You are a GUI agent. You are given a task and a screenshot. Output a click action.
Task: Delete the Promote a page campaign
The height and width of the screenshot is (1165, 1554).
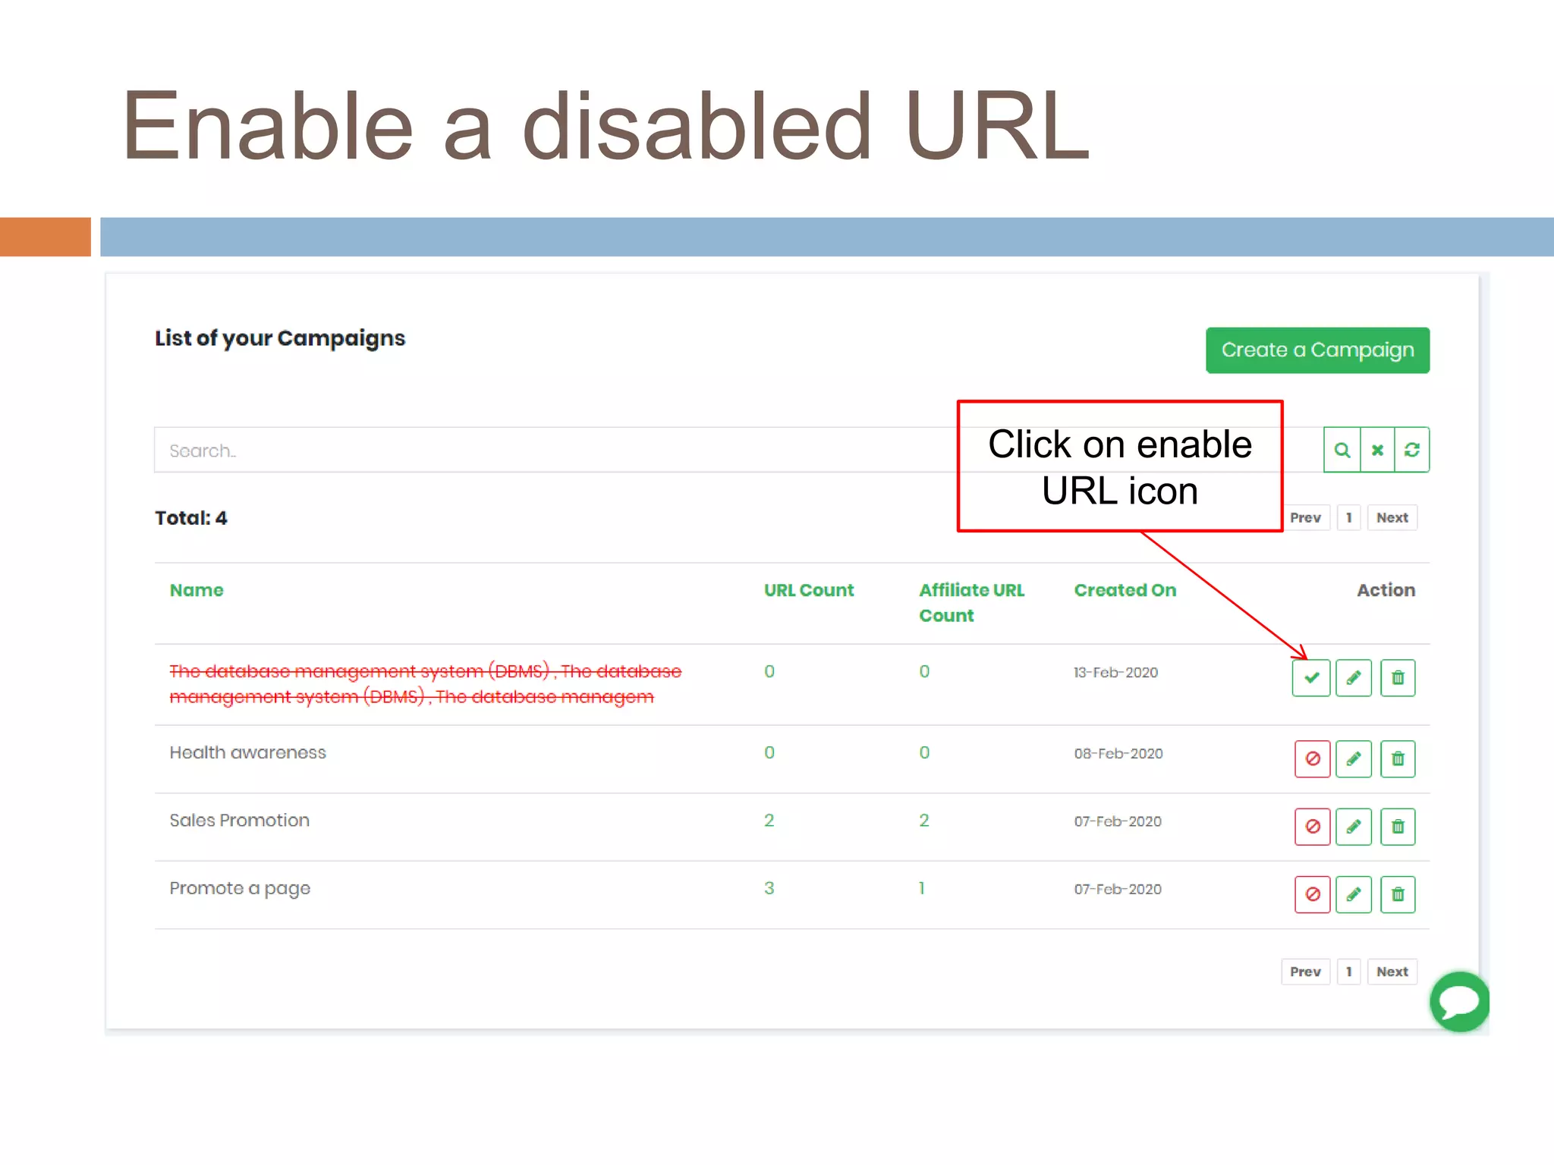pos(1398,894)
